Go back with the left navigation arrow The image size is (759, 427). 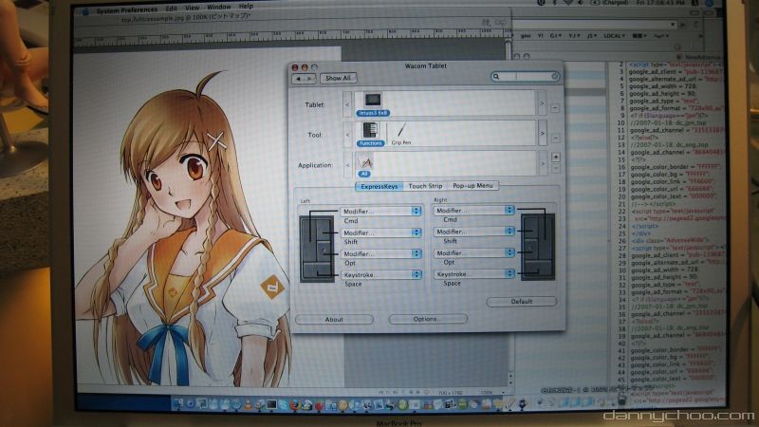coord(298,78)
